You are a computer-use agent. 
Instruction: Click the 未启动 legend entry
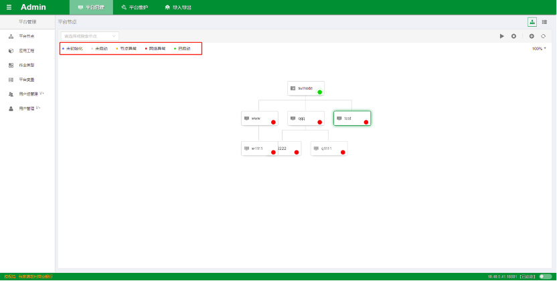[x=100, y=49]
